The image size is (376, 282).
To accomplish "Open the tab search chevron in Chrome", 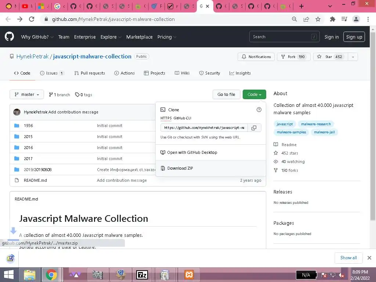I will 330,6.
